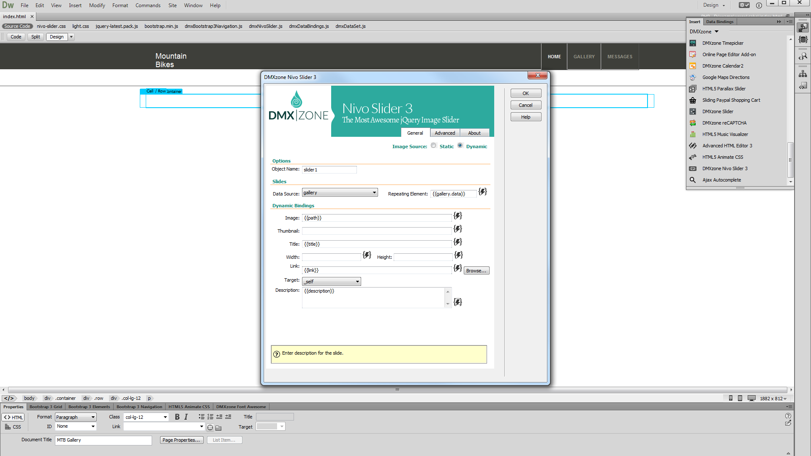811x456 pixels.
Task: Open dynamic data picker for Image field
Action: click(457, 216)
